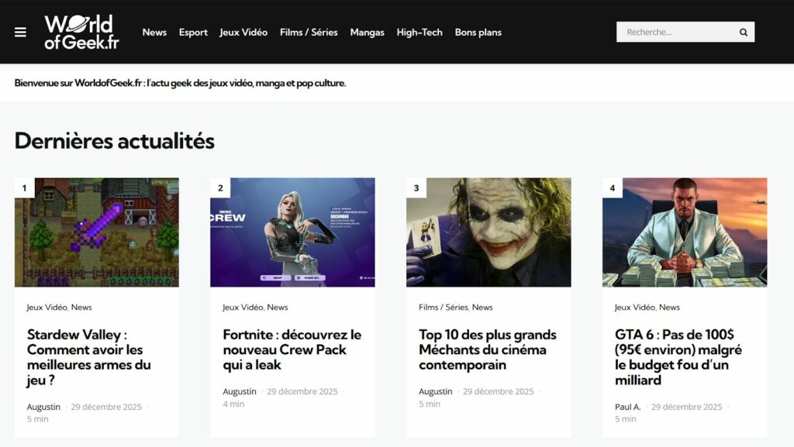Image resolution: width=794 pixels, height=447 pixels.
Task: Focus the Recherche search field
Action: [675, 33]
